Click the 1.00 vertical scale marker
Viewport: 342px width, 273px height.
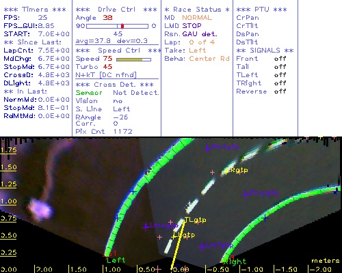(x=8, y=201)
